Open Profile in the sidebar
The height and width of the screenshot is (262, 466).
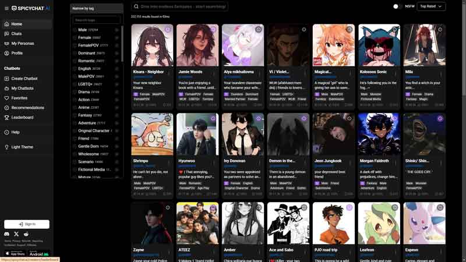27,53
